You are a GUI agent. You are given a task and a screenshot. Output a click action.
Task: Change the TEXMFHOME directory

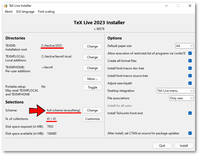(x=92, y=68)
